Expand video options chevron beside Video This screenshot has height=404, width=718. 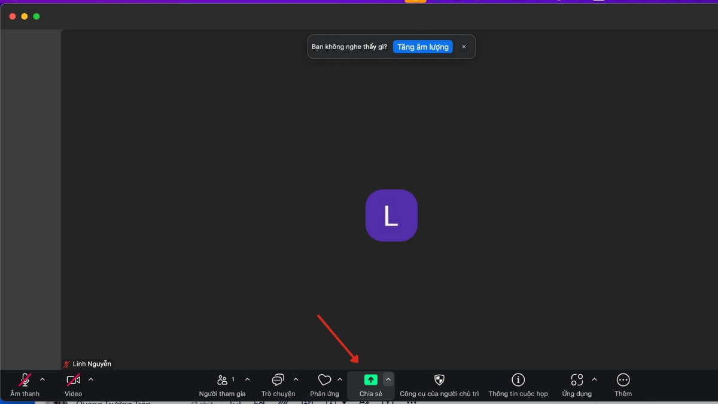point(91,379)
